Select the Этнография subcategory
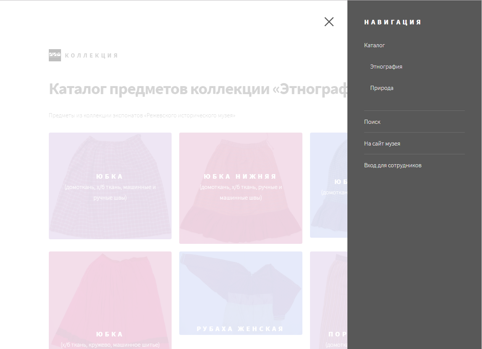This screenshot has width=482, height=349. point(386,67)
